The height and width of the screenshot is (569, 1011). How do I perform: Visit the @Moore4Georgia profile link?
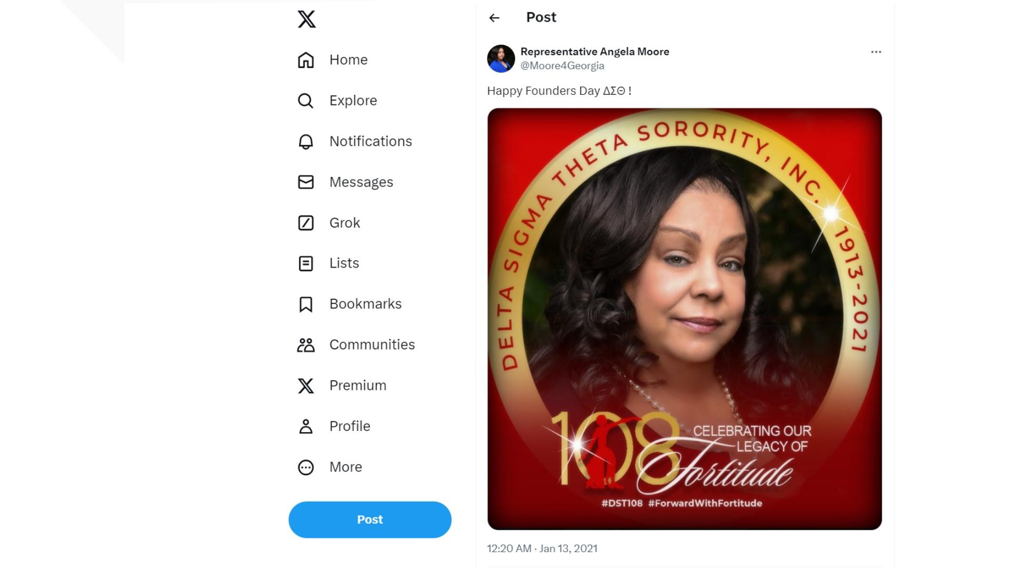562,65
